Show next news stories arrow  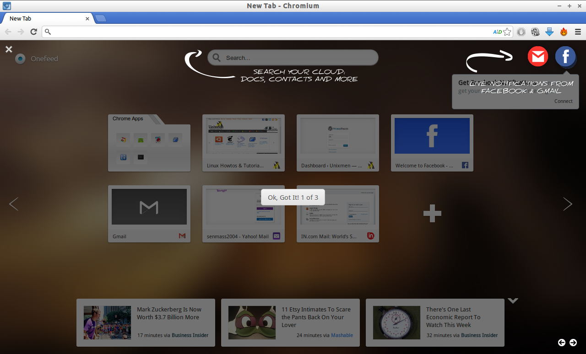pyautogui.click(x=573, y=342)
